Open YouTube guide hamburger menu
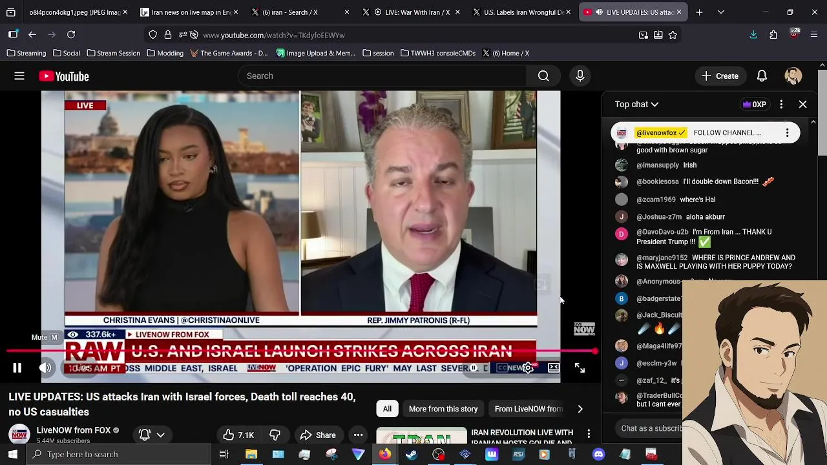This screenshot has height=465, width=827. [19, 76]
